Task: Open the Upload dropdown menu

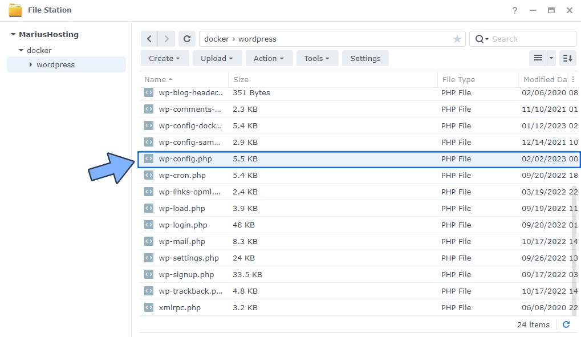Action: [217, 58]
